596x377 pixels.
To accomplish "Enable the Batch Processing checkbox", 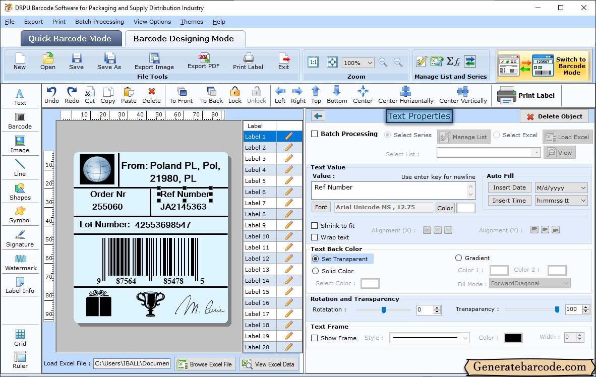I will [314, 134].
